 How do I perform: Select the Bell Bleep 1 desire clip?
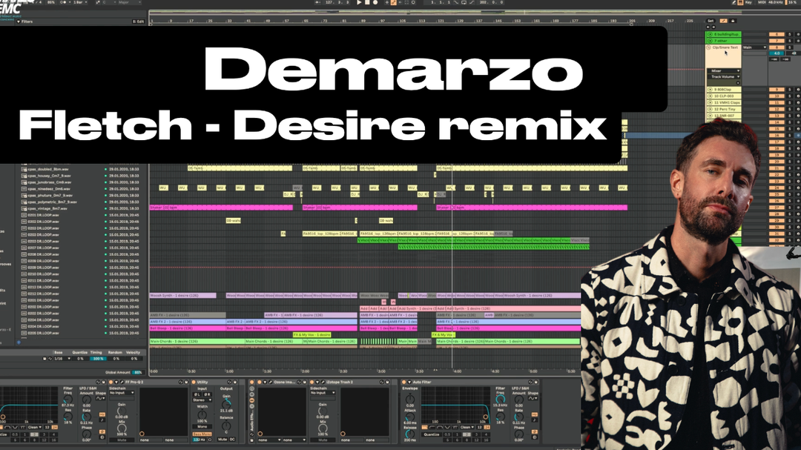tap(172, 328)
